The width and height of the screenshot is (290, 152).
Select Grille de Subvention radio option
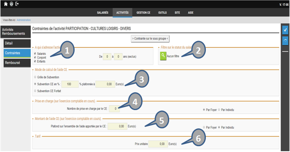tap(35, 77)
